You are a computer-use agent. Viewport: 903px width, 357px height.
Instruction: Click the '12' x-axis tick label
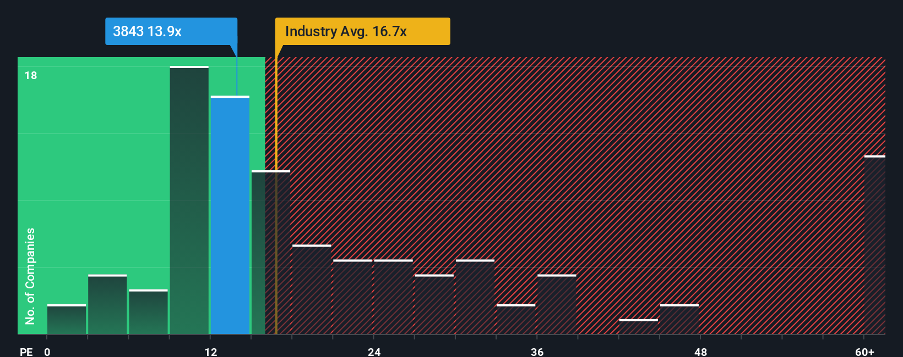[211, 352]
